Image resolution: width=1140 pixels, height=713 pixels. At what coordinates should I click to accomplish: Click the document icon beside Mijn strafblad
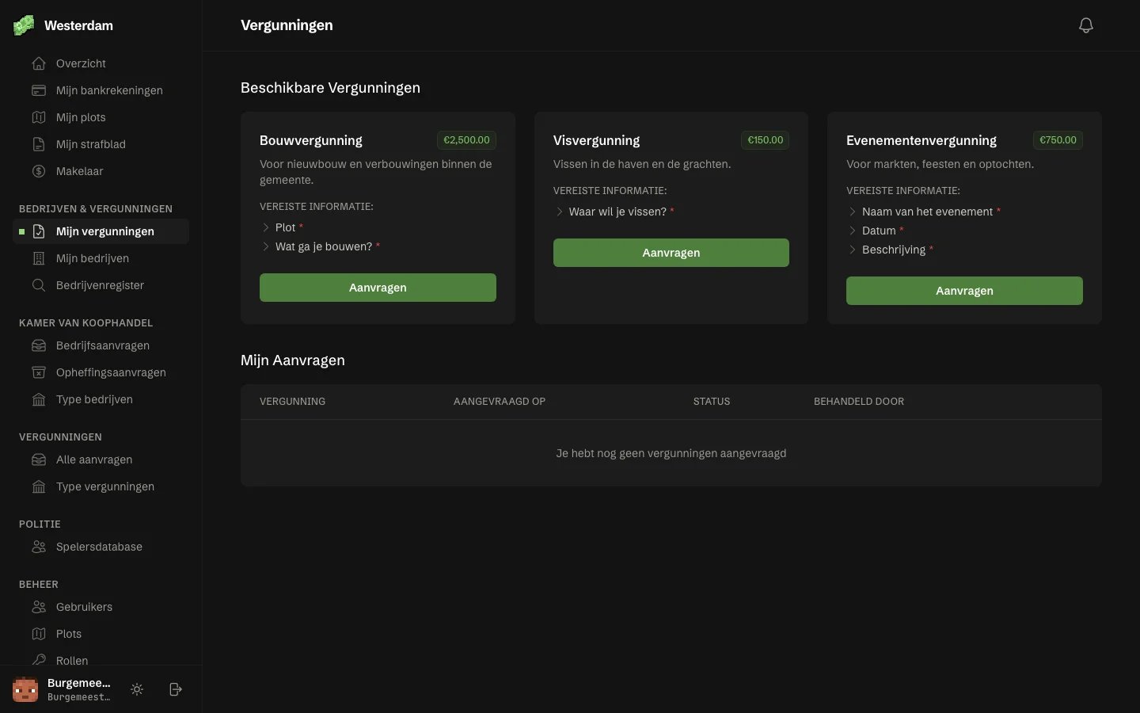click(x=39, y=144)
